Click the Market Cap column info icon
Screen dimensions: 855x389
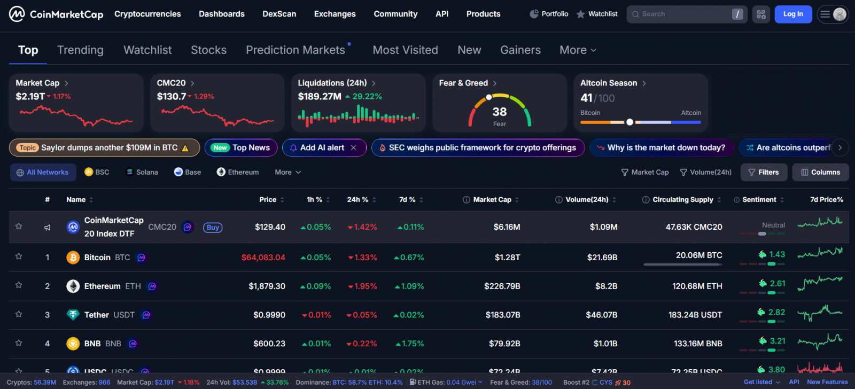point(467,200)
